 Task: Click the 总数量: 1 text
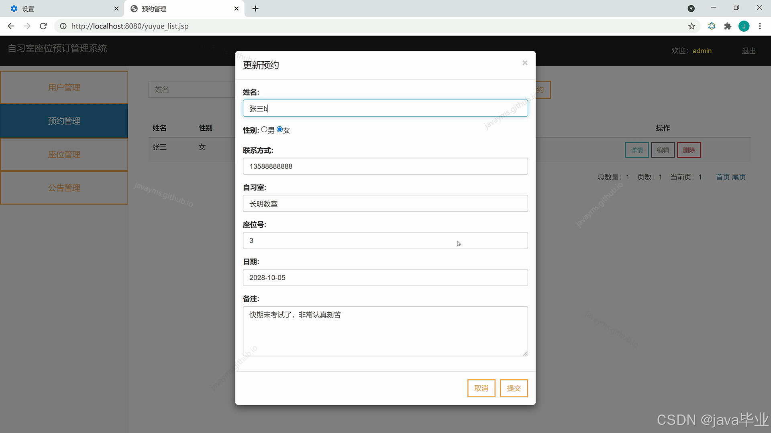[x=613, y=177]
